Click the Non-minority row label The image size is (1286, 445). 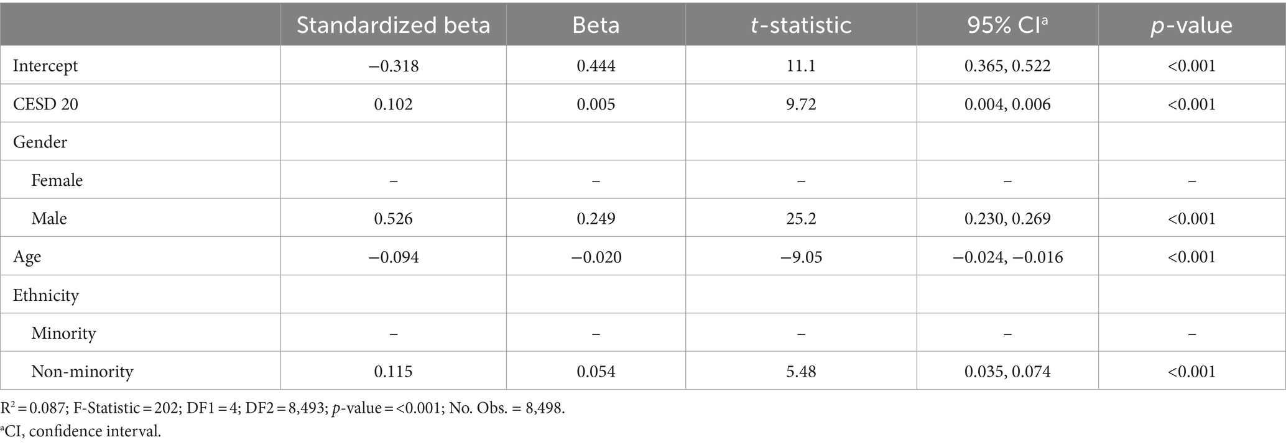(x=83, y=372)
